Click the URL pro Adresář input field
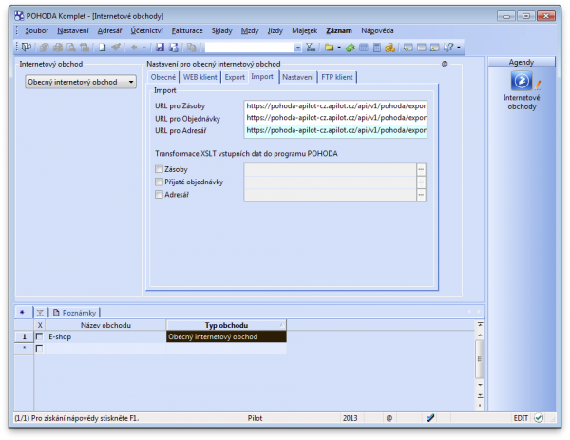Image resolution: width=570 pixels, height=440 pixels. (335, 130)
